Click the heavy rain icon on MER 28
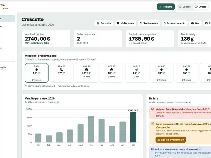Viewport: 211px width, 158px height. tap(111, 70)
